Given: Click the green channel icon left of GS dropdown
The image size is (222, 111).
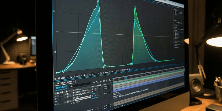Looking at the screenshot, I should click(90, 75).
